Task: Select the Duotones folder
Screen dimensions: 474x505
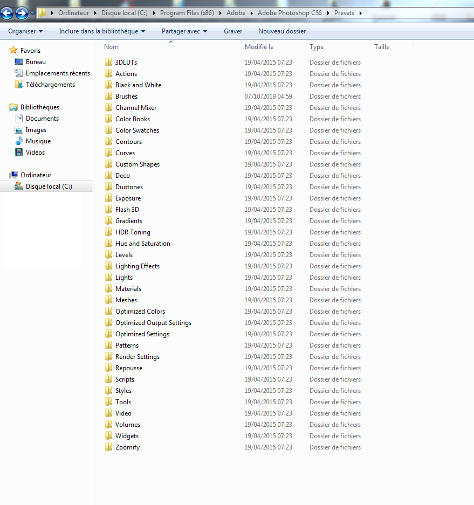Action: pyautogui.click(x=129, y=187)
